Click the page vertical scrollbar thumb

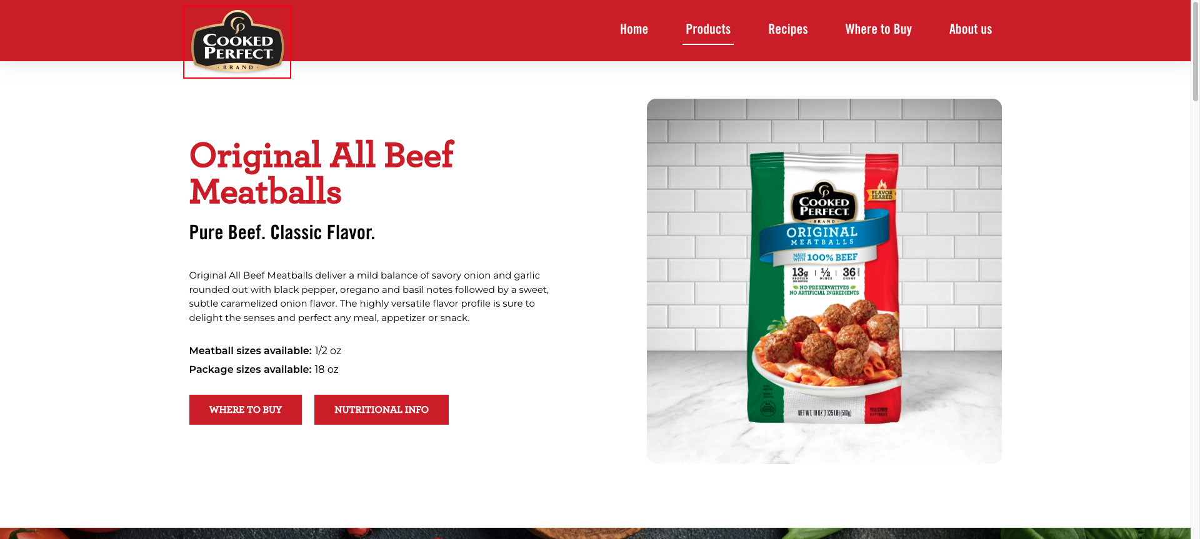pyautogui.click(x=1195, y=51)
